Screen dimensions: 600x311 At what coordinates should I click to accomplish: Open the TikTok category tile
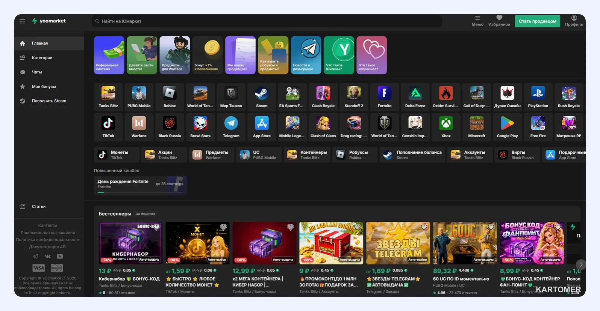pos(108,127)
